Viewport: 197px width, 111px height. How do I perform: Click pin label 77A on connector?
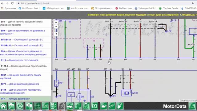pyautogui.click(x=106, y=69)
